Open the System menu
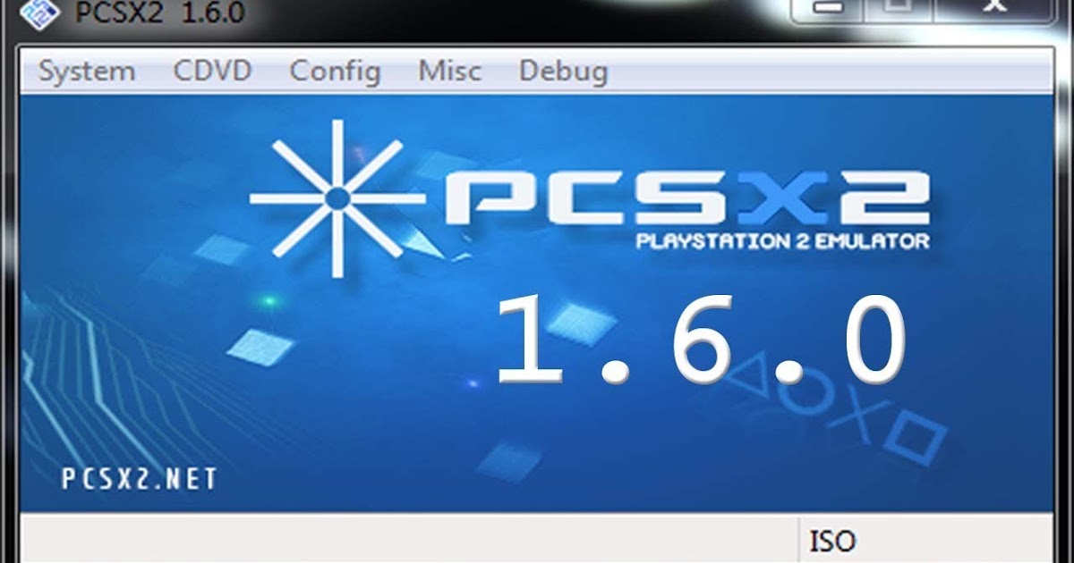Image resolution: width=1074 pixels, height=563 pixels. tap(87, 71)
